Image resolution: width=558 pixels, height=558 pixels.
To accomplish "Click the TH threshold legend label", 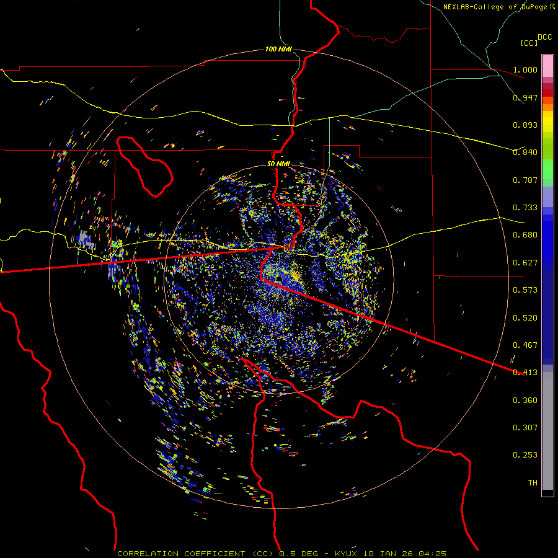I will (533, 483).
